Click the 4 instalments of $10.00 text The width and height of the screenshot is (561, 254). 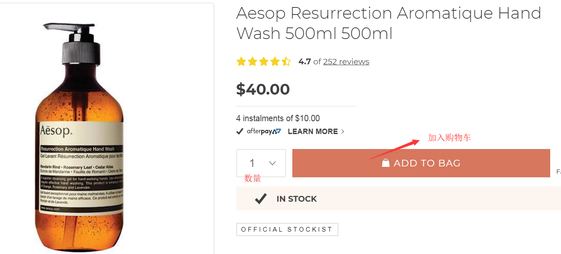coord(278,118)
